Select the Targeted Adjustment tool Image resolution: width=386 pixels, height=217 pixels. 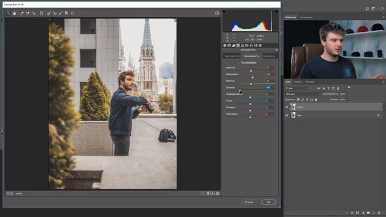point(34,13)
